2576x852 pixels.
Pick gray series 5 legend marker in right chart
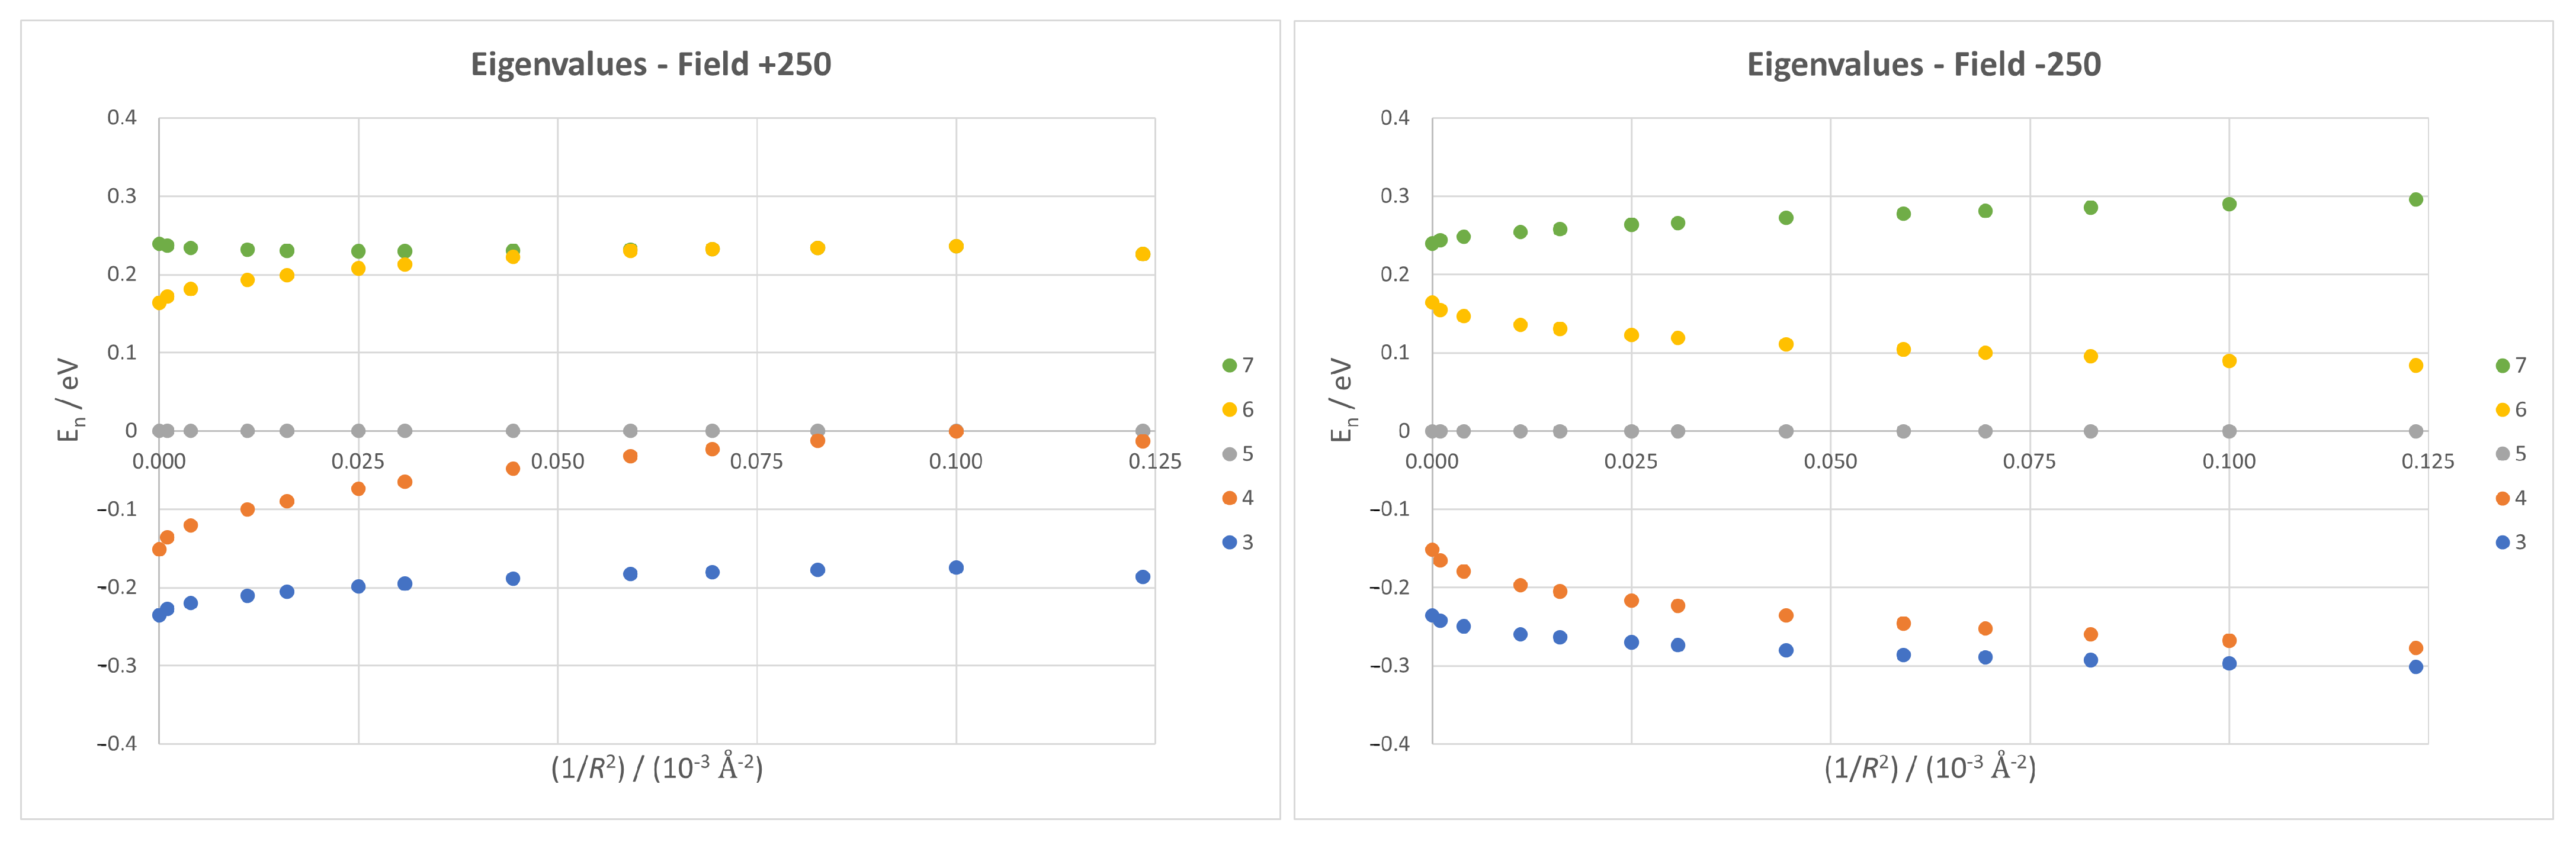[x=2502, y=454]
